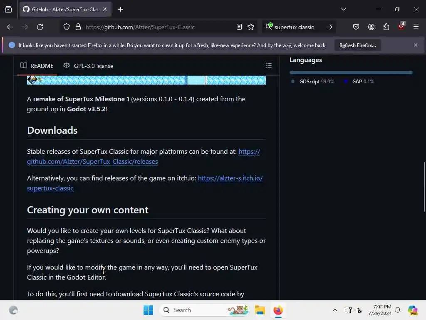Click the page vertical scrollbar
Viewport: 426px width, 320px height.
(424, 187)
